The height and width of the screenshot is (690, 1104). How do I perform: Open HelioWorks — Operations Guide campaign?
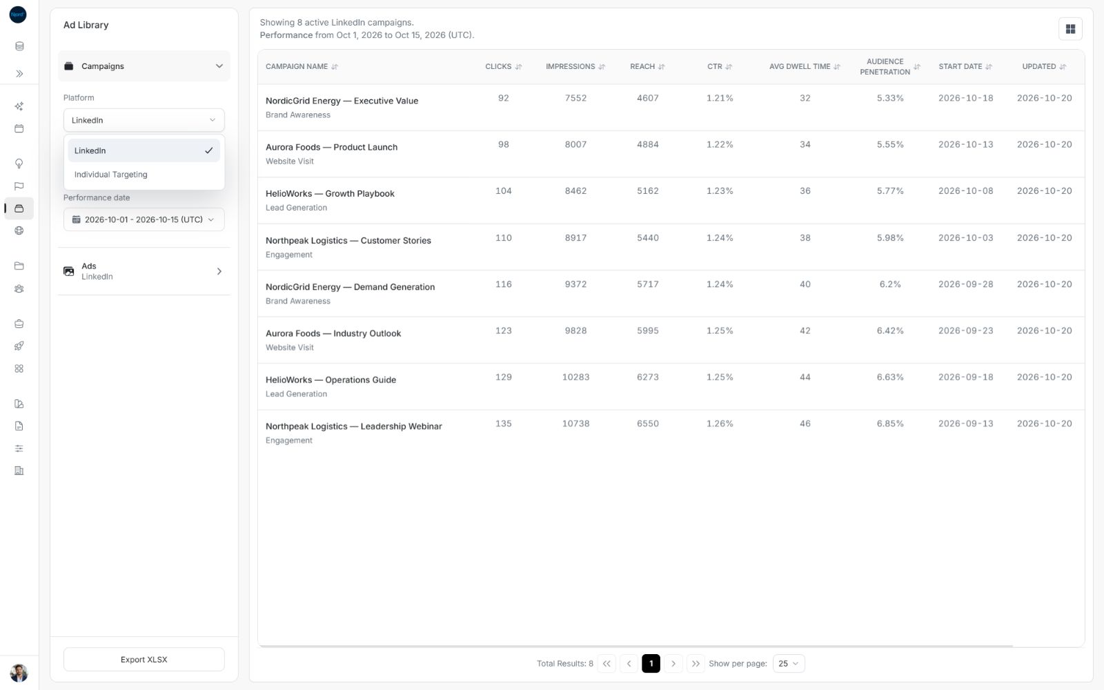click(x=331, y=380)
